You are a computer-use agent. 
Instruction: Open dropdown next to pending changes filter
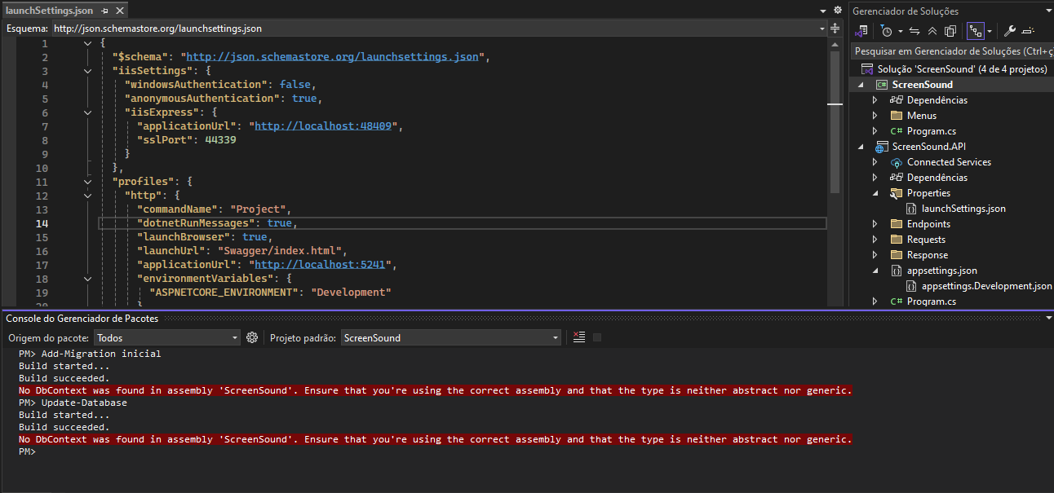(900, 31)
